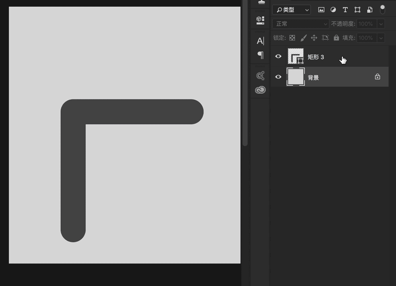This screenshot has width=396, height=286.
Task: Select the 矩形 3 layer thumbnail
Action: (x=295, y=56)
